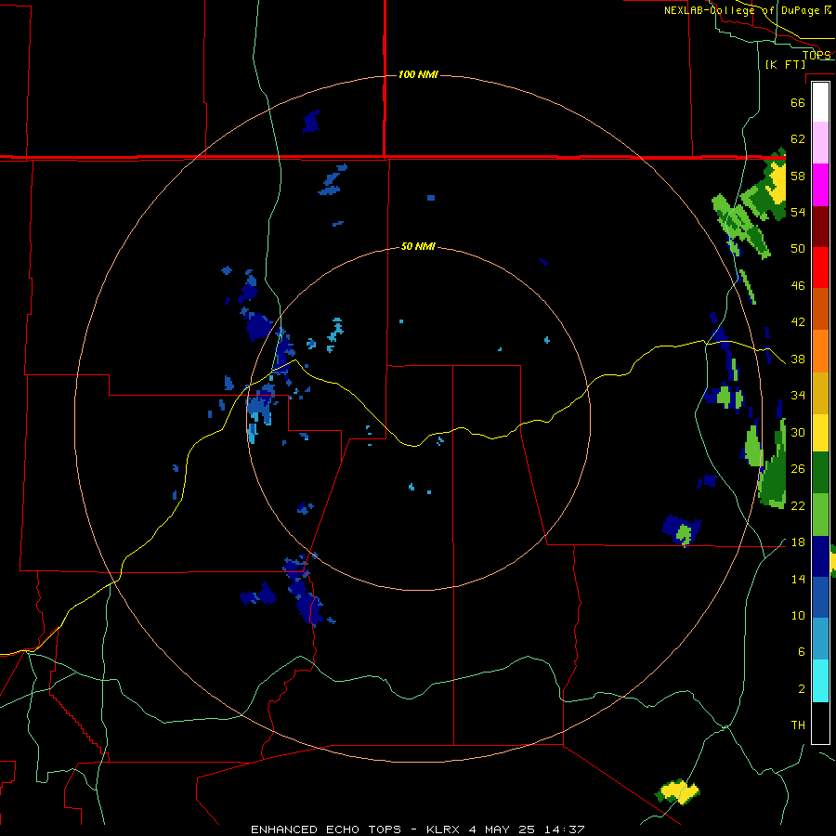Screen dimensions: 836x836
Task: Click the medium blue legend swatch
Action: pos(820,597)
